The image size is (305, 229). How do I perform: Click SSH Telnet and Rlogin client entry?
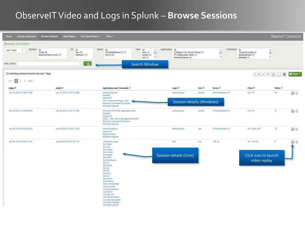[x=116, y=101]
